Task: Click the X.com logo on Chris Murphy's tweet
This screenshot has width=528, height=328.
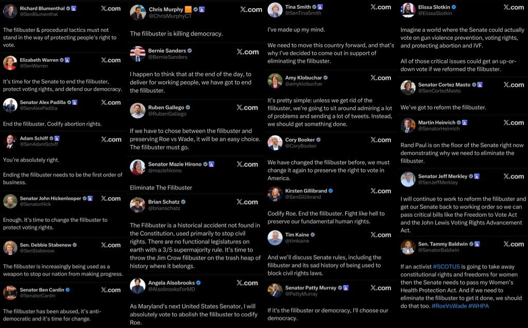Action: pyautogui.click(x=251, y=10)
